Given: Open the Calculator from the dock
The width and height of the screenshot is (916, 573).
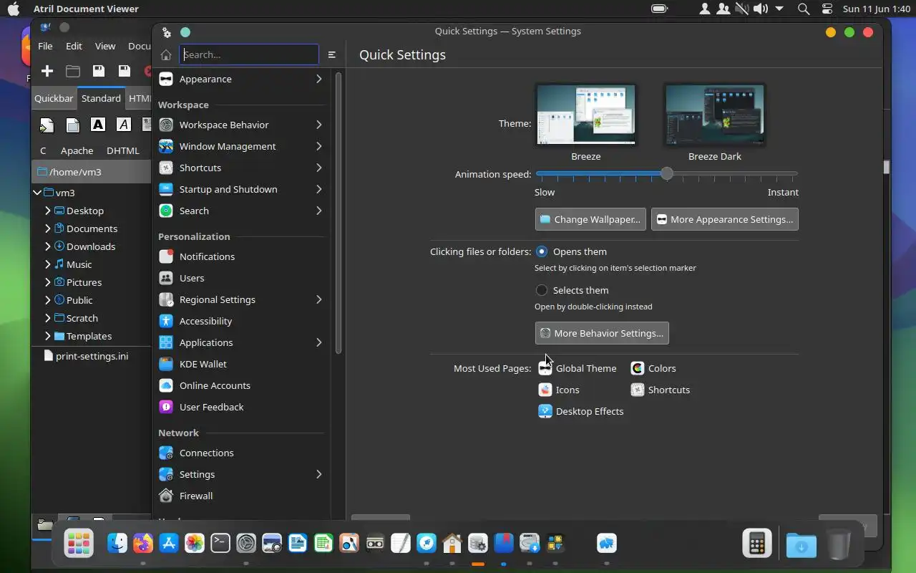Looking at the screenshot, I should click(x=757, y=544).
